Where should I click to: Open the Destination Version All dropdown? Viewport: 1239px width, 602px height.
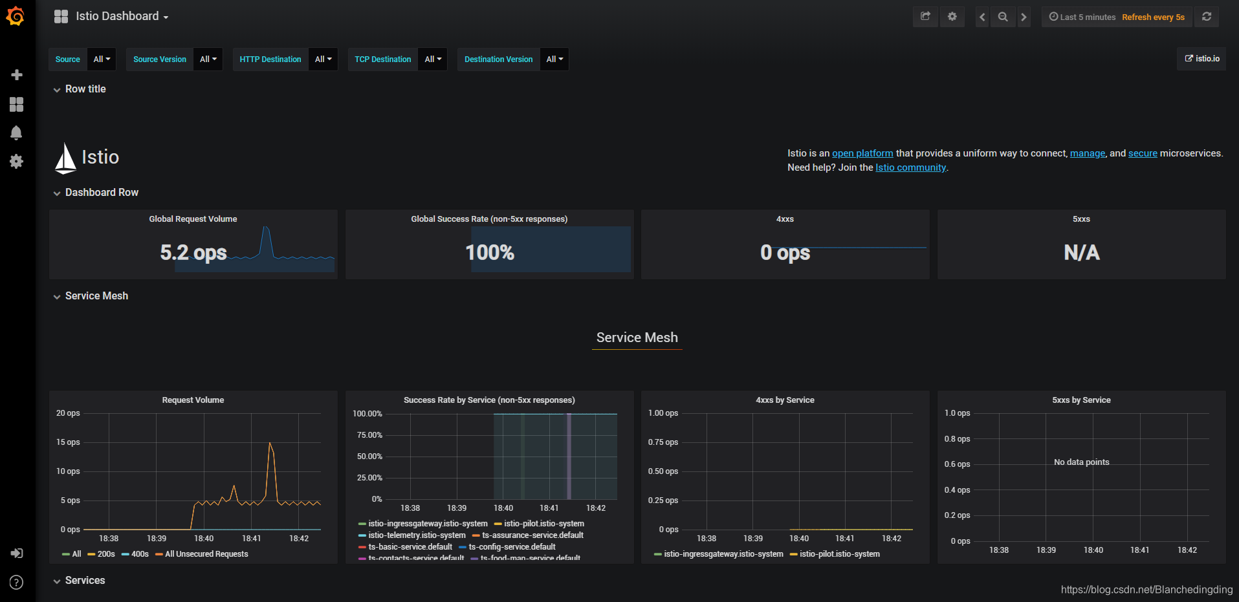554,59
